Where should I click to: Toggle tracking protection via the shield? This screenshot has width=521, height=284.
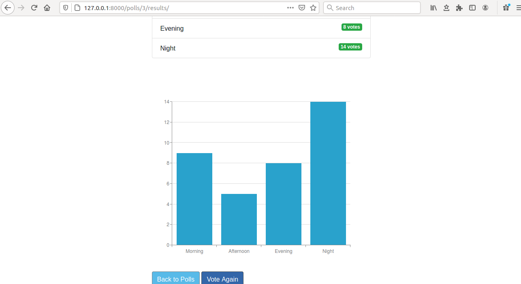[x=65, y=8]
